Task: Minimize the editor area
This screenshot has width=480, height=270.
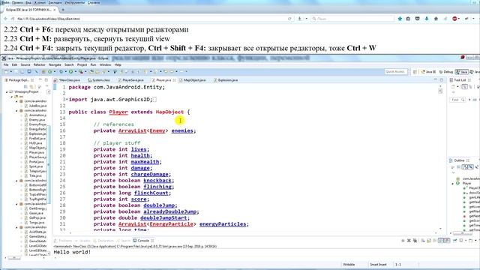Action: (435, 80)
